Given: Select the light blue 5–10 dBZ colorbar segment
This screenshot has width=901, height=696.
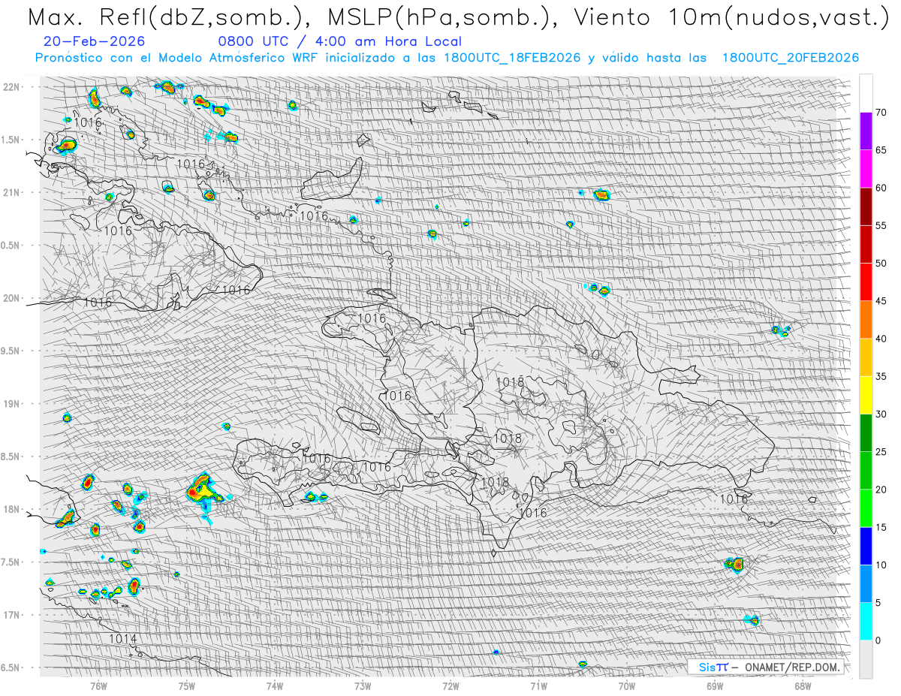Looking at the screenshot, I should (866, 584).
